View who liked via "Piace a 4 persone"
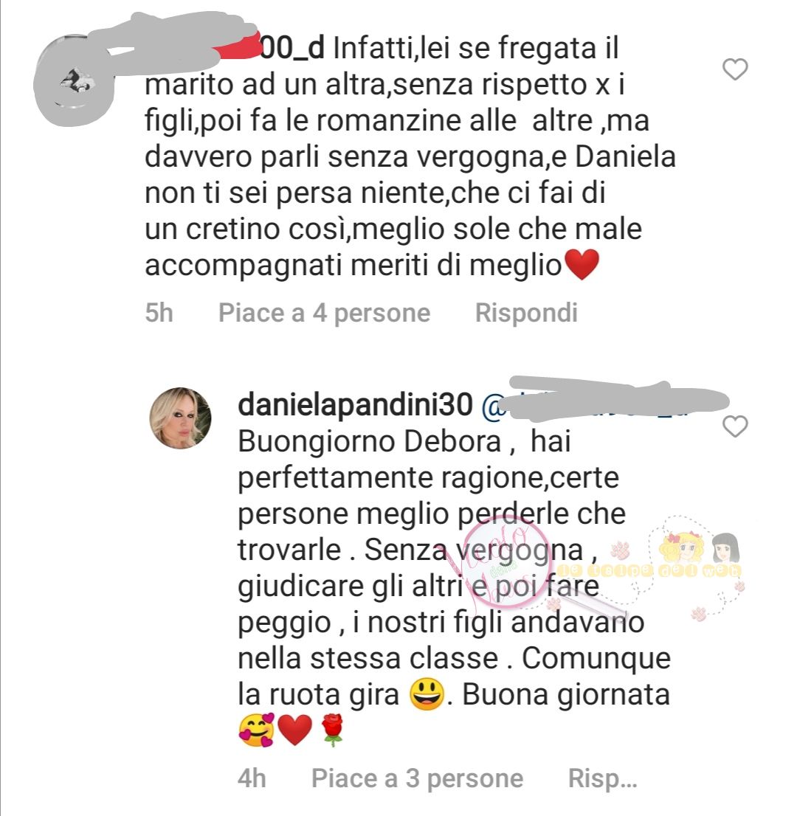 324,314
